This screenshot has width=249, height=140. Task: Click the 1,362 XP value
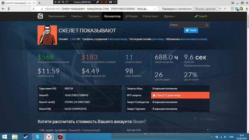pyautogui.click(x=75, y=39)
